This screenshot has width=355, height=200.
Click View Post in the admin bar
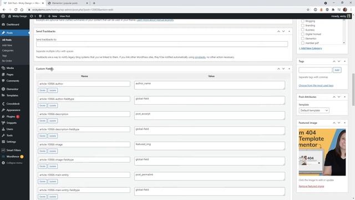click(65, 16)
